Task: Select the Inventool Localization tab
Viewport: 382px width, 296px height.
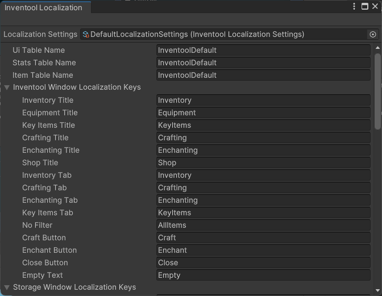Action: coord(43,7)
